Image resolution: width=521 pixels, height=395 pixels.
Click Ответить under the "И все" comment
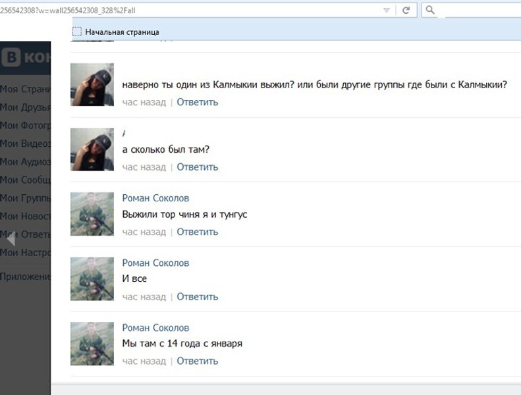[197, 297]
